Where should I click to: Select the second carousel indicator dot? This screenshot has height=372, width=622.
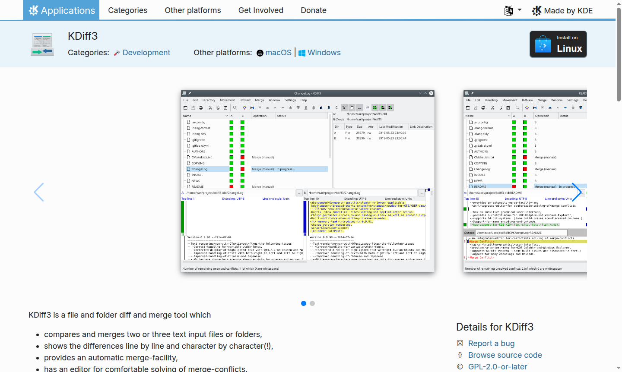point(312,303)
